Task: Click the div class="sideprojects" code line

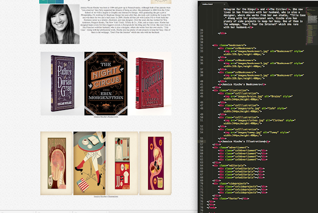Action: tap(231, 184)
